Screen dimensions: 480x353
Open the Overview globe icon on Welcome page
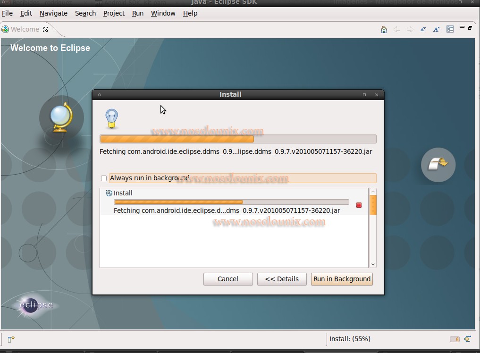tap(61, 118)
